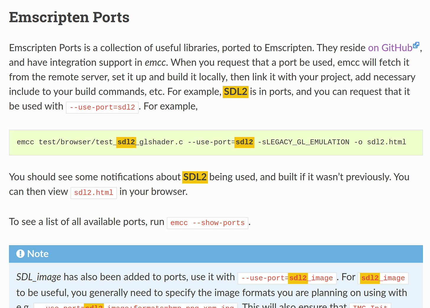Viewport: 430px width, 308px height.
Task: Click the --use-port=sdl2 inline code
Action: tap(102, 107)
